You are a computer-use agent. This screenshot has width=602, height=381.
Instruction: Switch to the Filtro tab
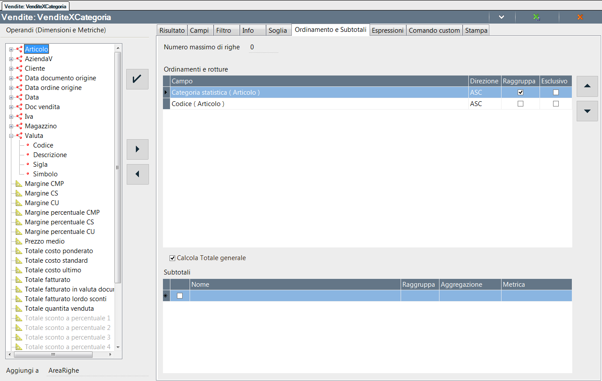point(224,31)
